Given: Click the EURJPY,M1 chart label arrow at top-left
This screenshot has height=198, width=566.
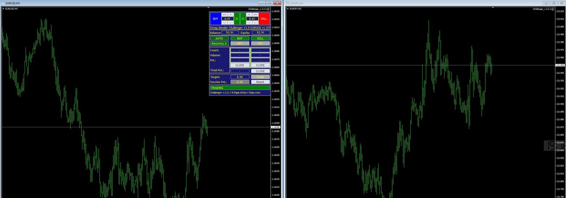Looking at the screenshot, I should pyautogui.click(x=288, y=9).
